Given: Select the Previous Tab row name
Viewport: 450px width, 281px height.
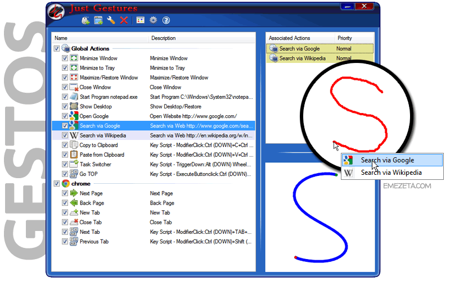Looking at the screenshot, I should [x=94, y=242].
